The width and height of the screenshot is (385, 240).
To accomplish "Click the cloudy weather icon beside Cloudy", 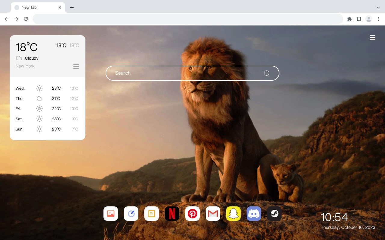I will tap(19, 58).
